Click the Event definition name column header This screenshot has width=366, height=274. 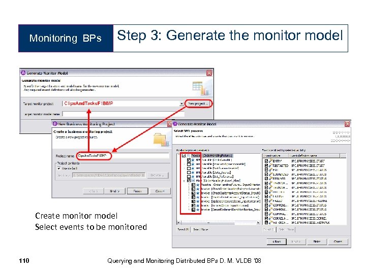click(x=315, y=156)
